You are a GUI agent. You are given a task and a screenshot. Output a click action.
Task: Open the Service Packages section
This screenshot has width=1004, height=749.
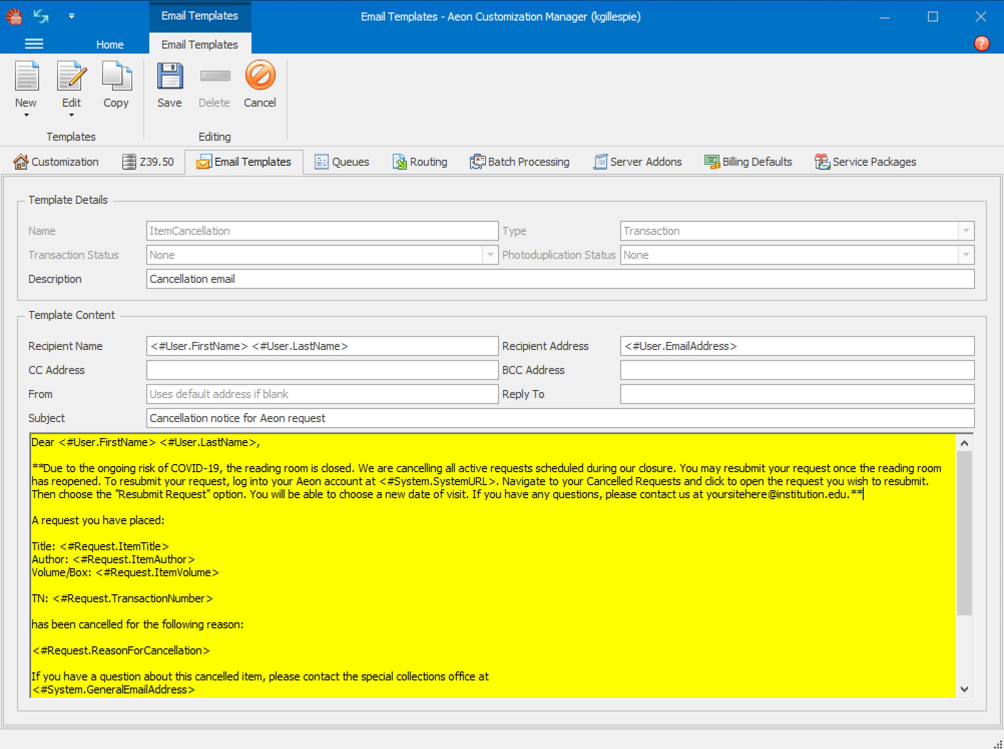pyautogui.click(x=865, y=161)
